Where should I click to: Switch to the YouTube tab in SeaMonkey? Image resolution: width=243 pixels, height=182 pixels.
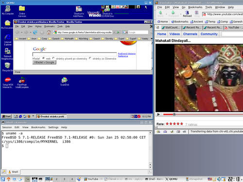tap(233, 28)
